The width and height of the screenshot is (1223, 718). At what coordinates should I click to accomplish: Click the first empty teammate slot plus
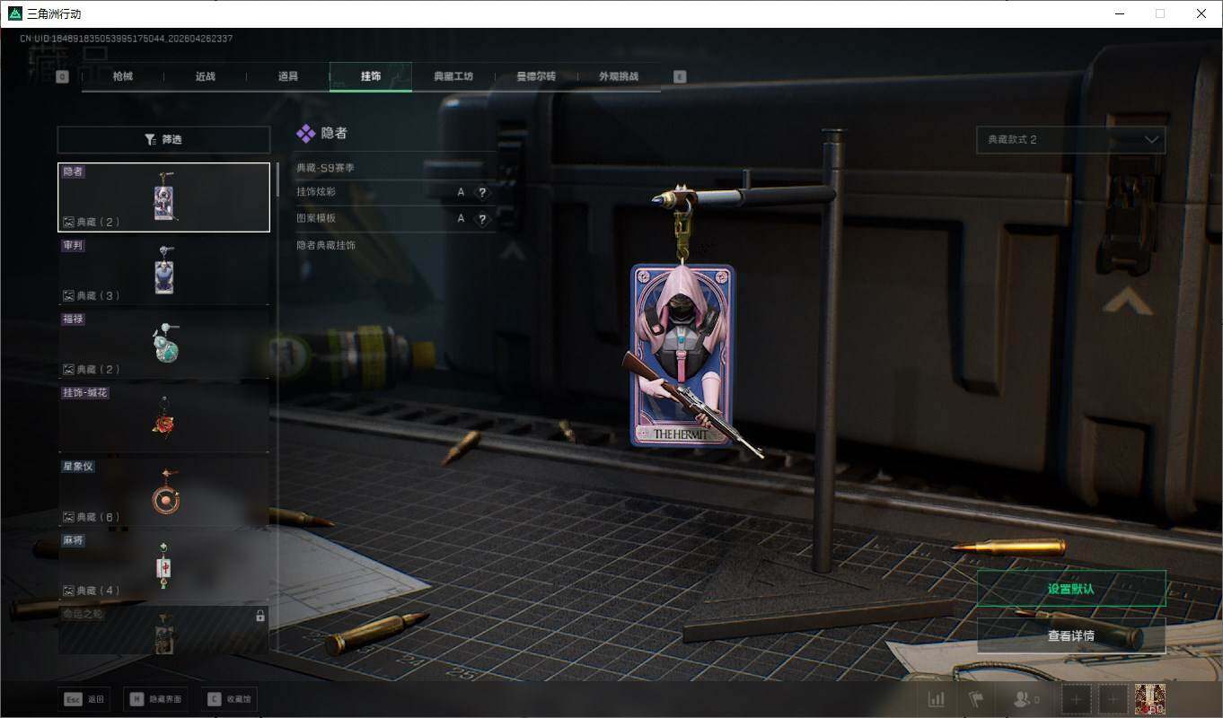(1078, 699)
